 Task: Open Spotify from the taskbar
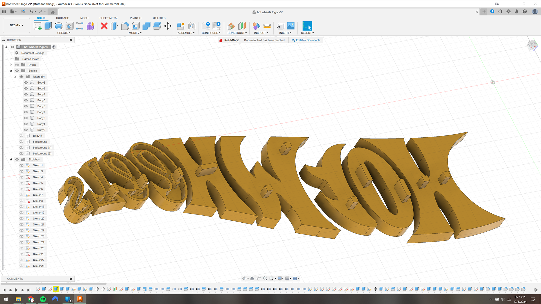click(x=43, y=299)
